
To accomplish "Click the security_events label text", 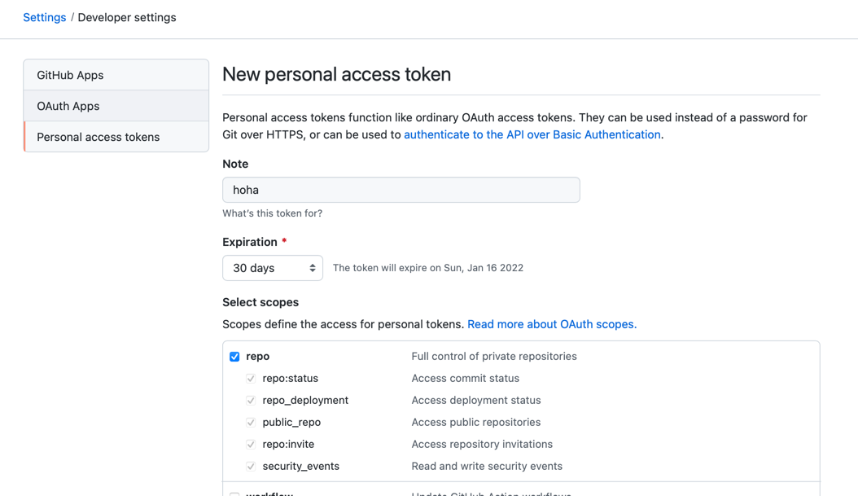I will (300, 467).
